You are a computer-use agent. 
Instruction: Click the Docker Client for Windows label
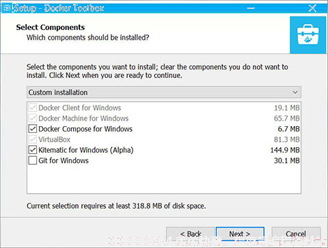coord(80,108)
